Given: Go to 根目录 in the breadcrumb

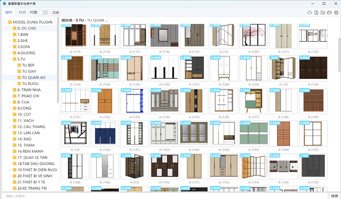Looking at the screenshot, I should click(67, 20).
